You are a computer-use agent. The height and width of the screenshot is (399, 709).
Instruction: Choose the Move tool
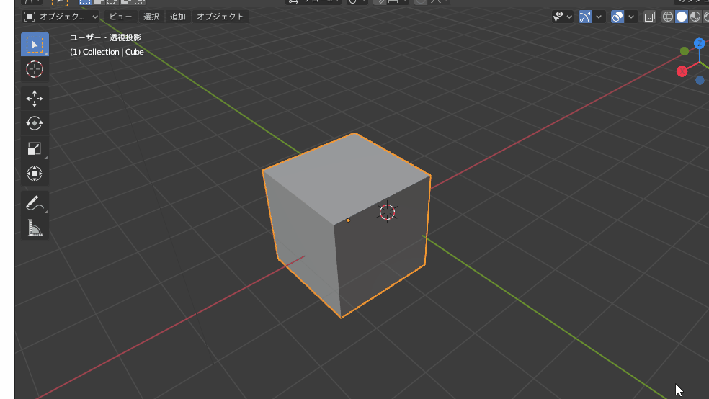[x=35, y=99]
